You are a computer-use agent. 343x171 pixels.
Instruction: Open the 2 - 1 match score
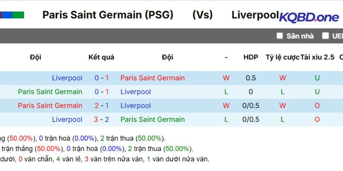coord(102,106)
